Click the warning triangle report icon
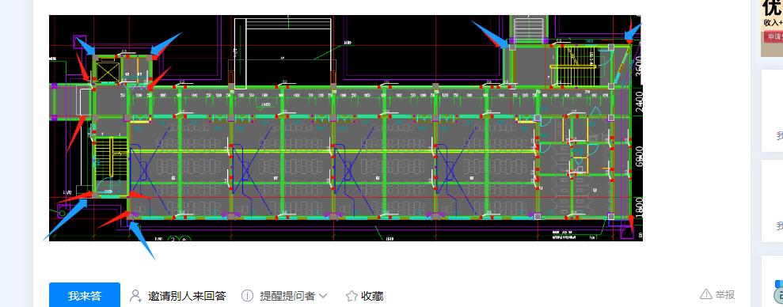783x307 pixels. click(706, 294)
